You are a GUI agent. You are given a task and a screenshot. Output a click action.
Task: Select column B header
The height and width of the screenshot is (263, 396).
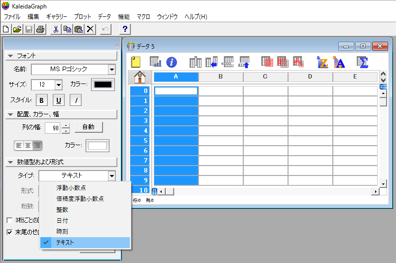221,77
